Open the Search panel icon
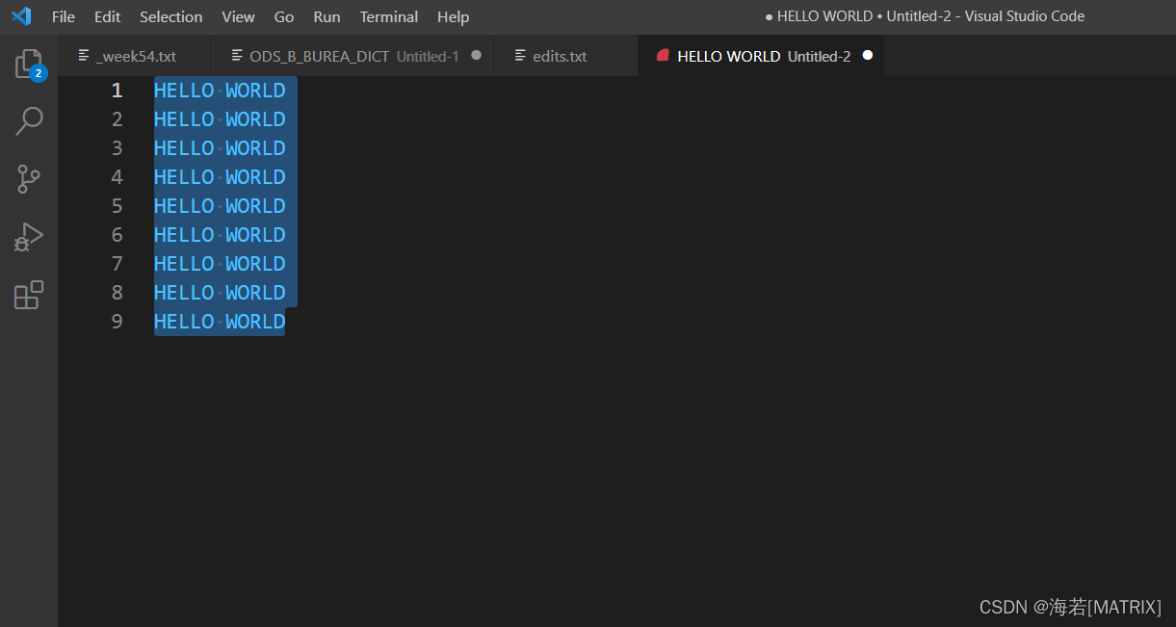 click(29, 120)
